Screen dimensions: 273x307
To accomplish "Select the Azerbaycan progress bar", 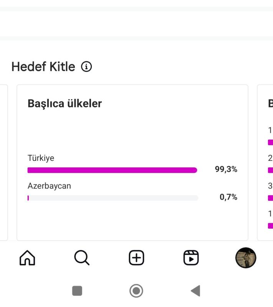I will pyautogui.click(x=113, y=198).
